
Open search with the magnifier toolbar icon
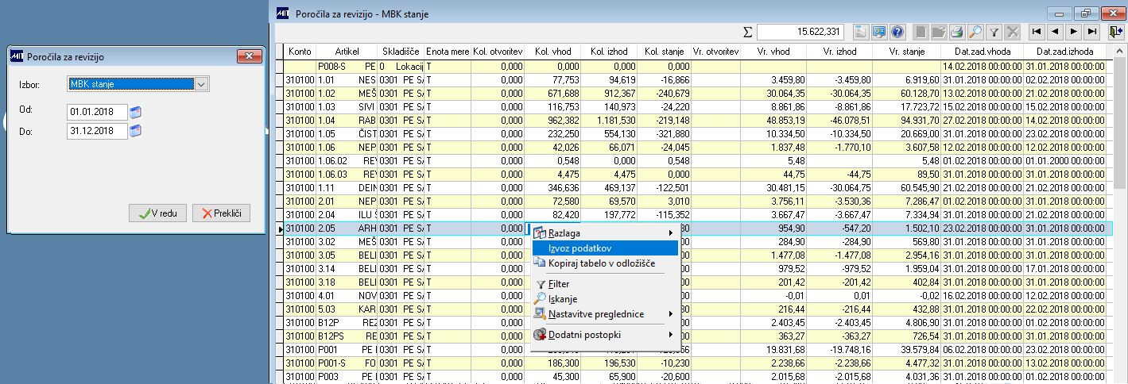coord(975,32)
